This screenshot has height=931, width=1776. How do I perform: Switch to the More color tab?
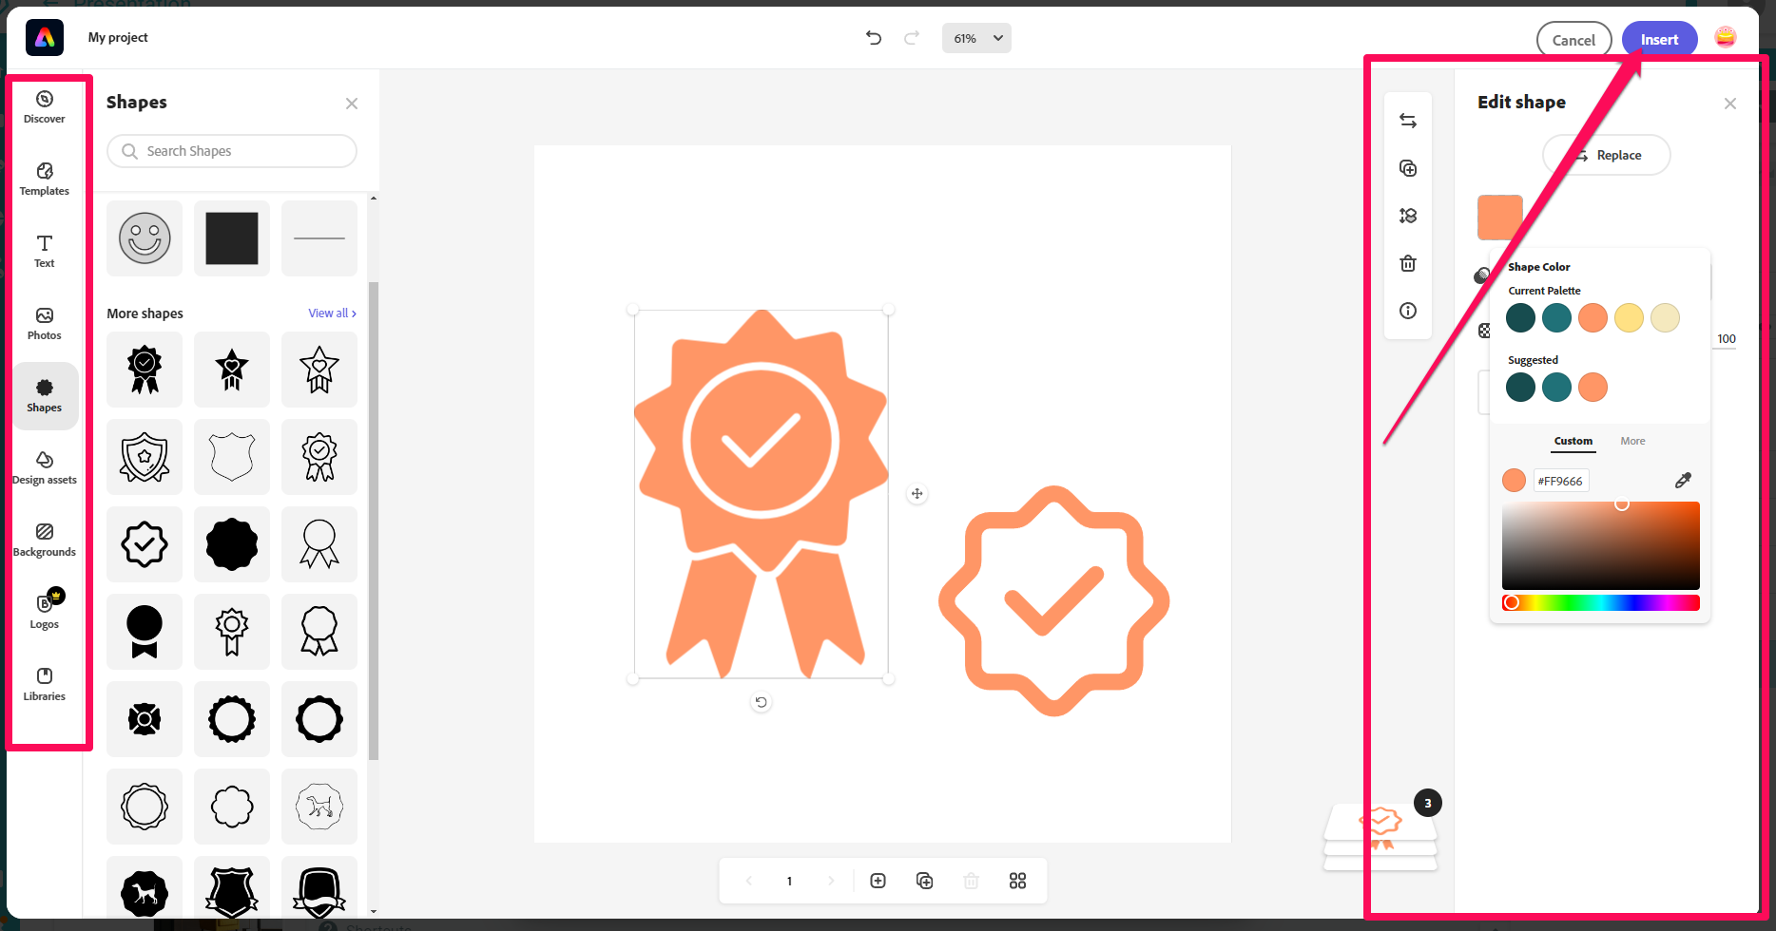tap(1632, 442)
